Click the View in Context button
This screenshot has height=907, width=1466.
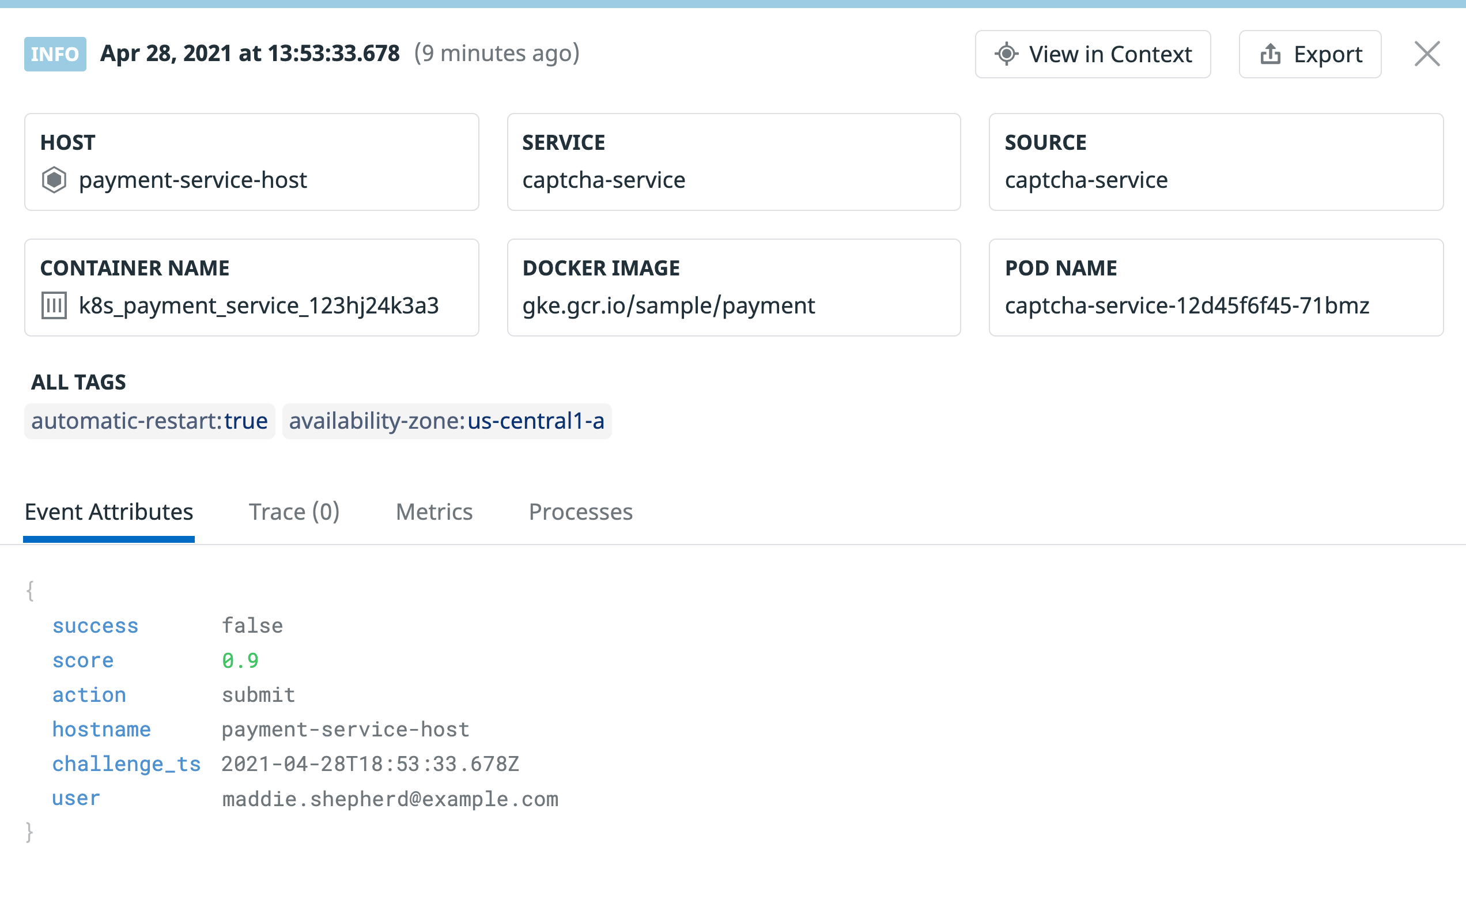click(1093, 54)
